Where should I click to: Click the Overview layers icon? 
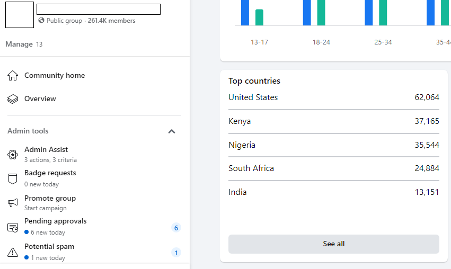[13, 99]
